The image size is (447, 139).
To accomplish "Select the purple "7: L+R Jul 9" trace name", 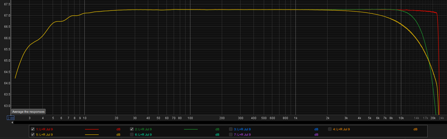I will pyautogui.click(x=242, y=135).
